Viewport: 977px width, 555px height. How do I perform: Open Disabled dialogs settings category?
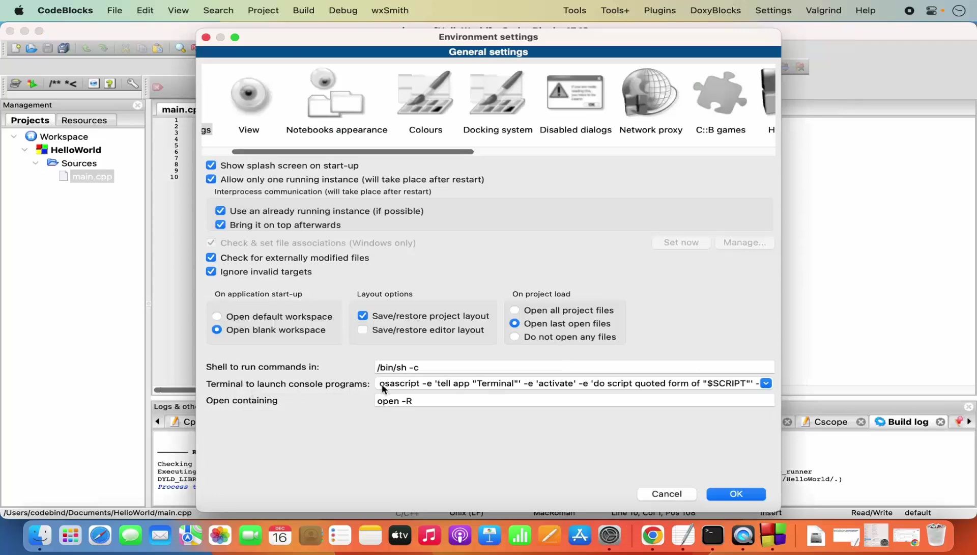point(576,102)
